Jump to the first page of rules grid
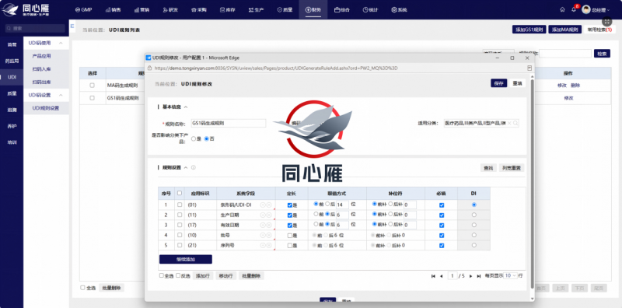The image size is (622, 308). click(x=433, y=276)
